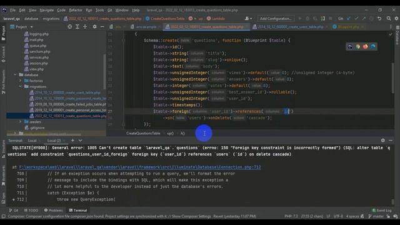The height and width of the screenshot is (225, 400).
Task: Open the editor tabs more options icon
Action: click(391, 26)
